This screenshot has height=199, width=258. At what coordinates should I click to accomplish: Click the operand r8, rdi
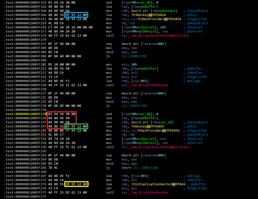point(128,135)
